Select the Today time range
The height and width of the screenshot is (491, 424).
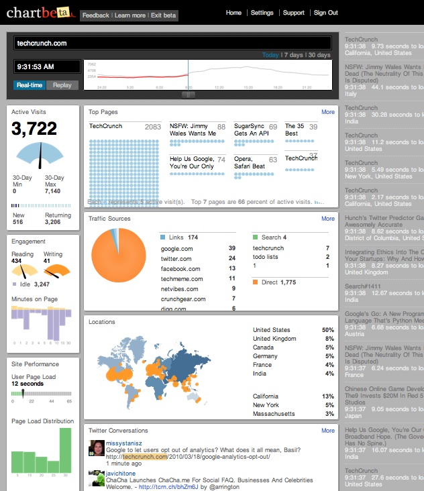point(270,55)
